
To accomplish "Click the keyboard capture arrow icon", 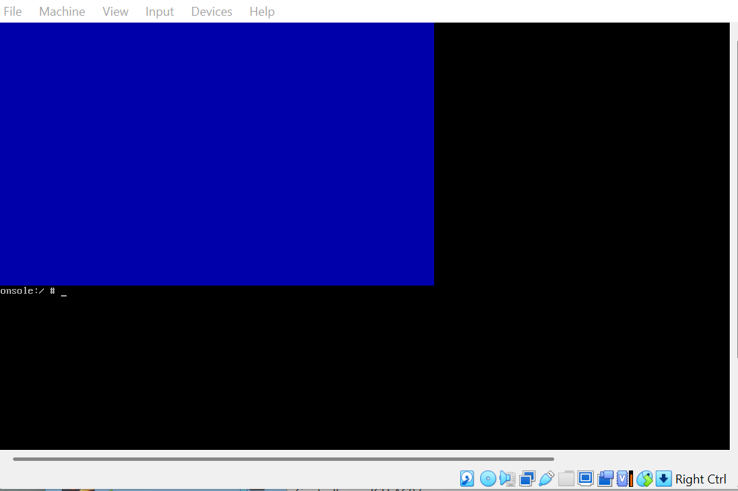I will point(663,479).
